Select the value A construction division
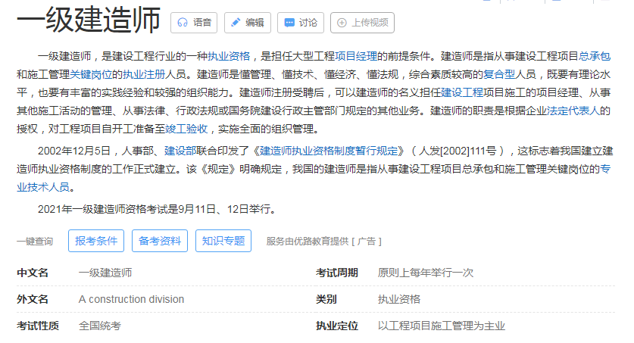The width and height of the screenshot is (634, 343). 131,299
